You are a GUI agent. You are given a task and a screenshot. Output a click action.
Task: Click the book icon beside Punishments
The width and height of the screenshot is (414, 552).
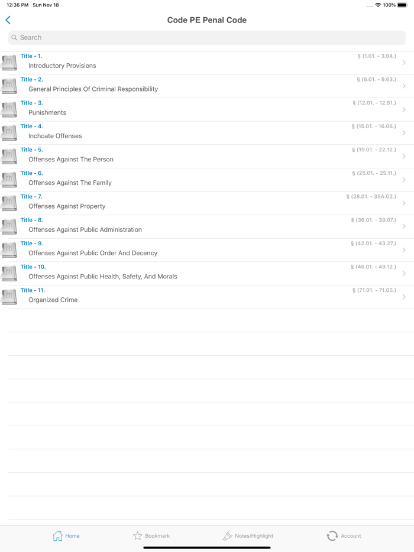point(9,109)
